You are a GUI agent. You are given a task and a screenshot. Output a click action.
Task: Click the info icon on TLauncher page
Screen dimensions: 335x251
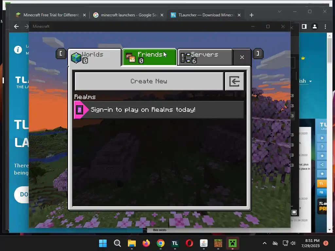tap(18, 50)
